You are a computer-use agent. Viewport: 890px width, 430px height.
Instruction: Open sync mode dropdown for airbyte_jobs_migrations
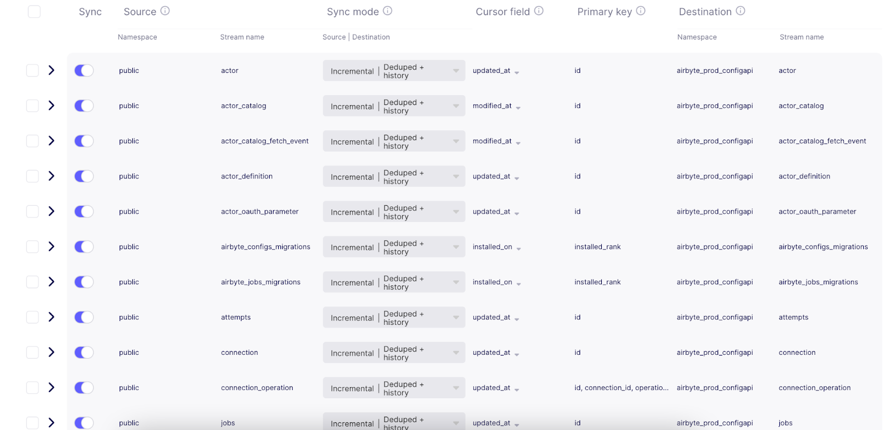click(394, 282)
